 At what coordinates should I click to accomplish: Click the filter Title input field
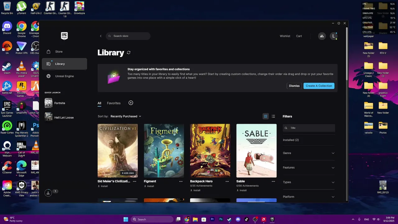point(309,128)
